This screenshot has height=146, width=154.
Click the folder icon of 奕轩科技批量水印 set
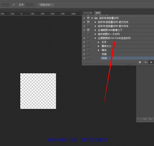[x=96, y=18]
